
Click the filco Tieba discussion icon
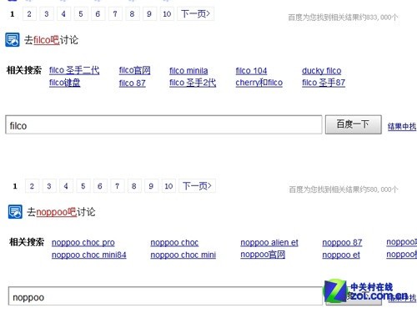(13, 40)
